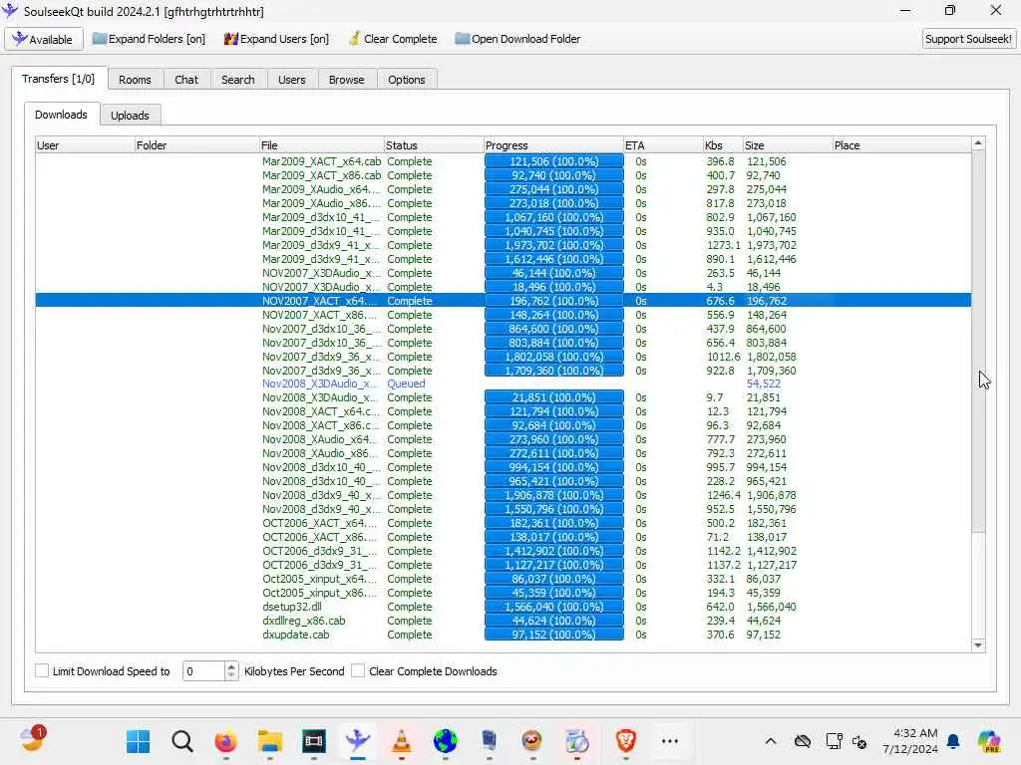Decrease download speed limit with down arrow
This screenshot has height=765, width=1021.
(x=231, y=676)
